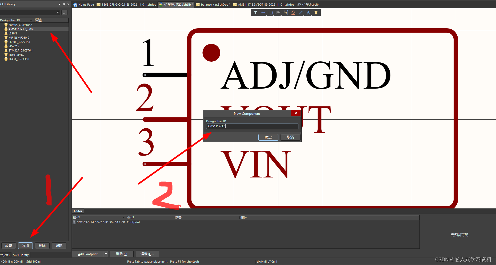Open the AMS1117-3.3VSOT-89 schdoc tab
The image size is (496, 265).
264,5
